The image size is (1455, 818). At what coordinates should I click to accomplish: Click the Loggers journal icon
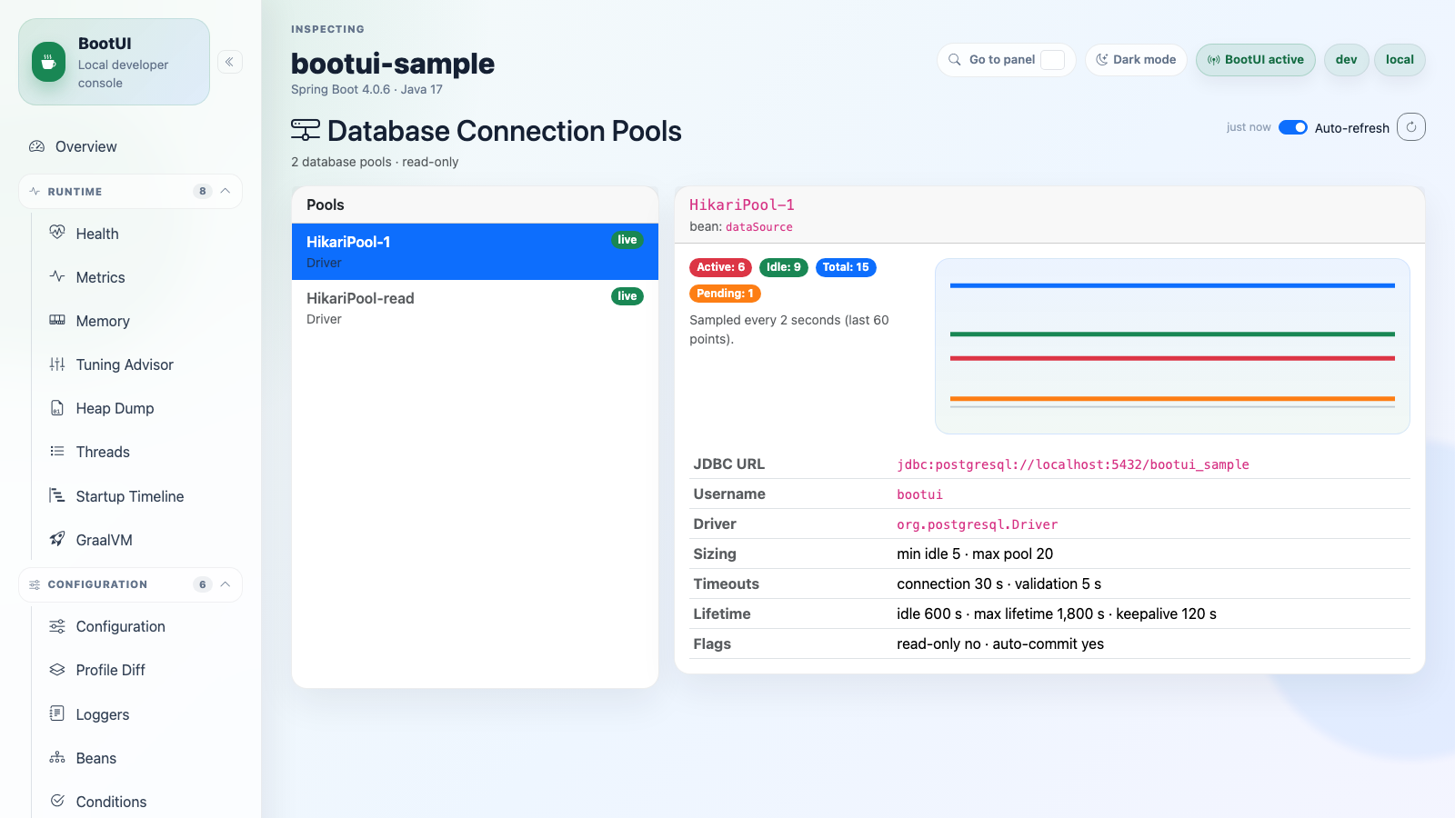[x=57, y=713]
